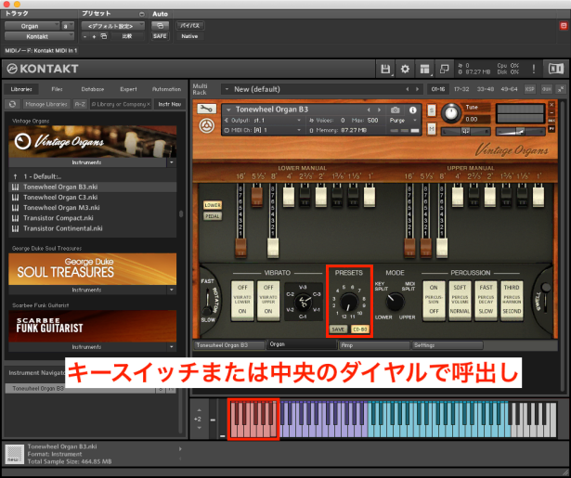Expand Vintage Organs Instruments dropdown arrow
Viewport: 571px width, 478px height.
[x=172, y=162]
